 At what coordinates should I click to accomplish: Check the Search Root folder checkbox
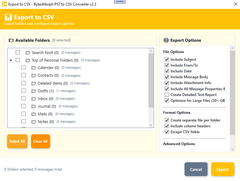click(x=18, y=52)
